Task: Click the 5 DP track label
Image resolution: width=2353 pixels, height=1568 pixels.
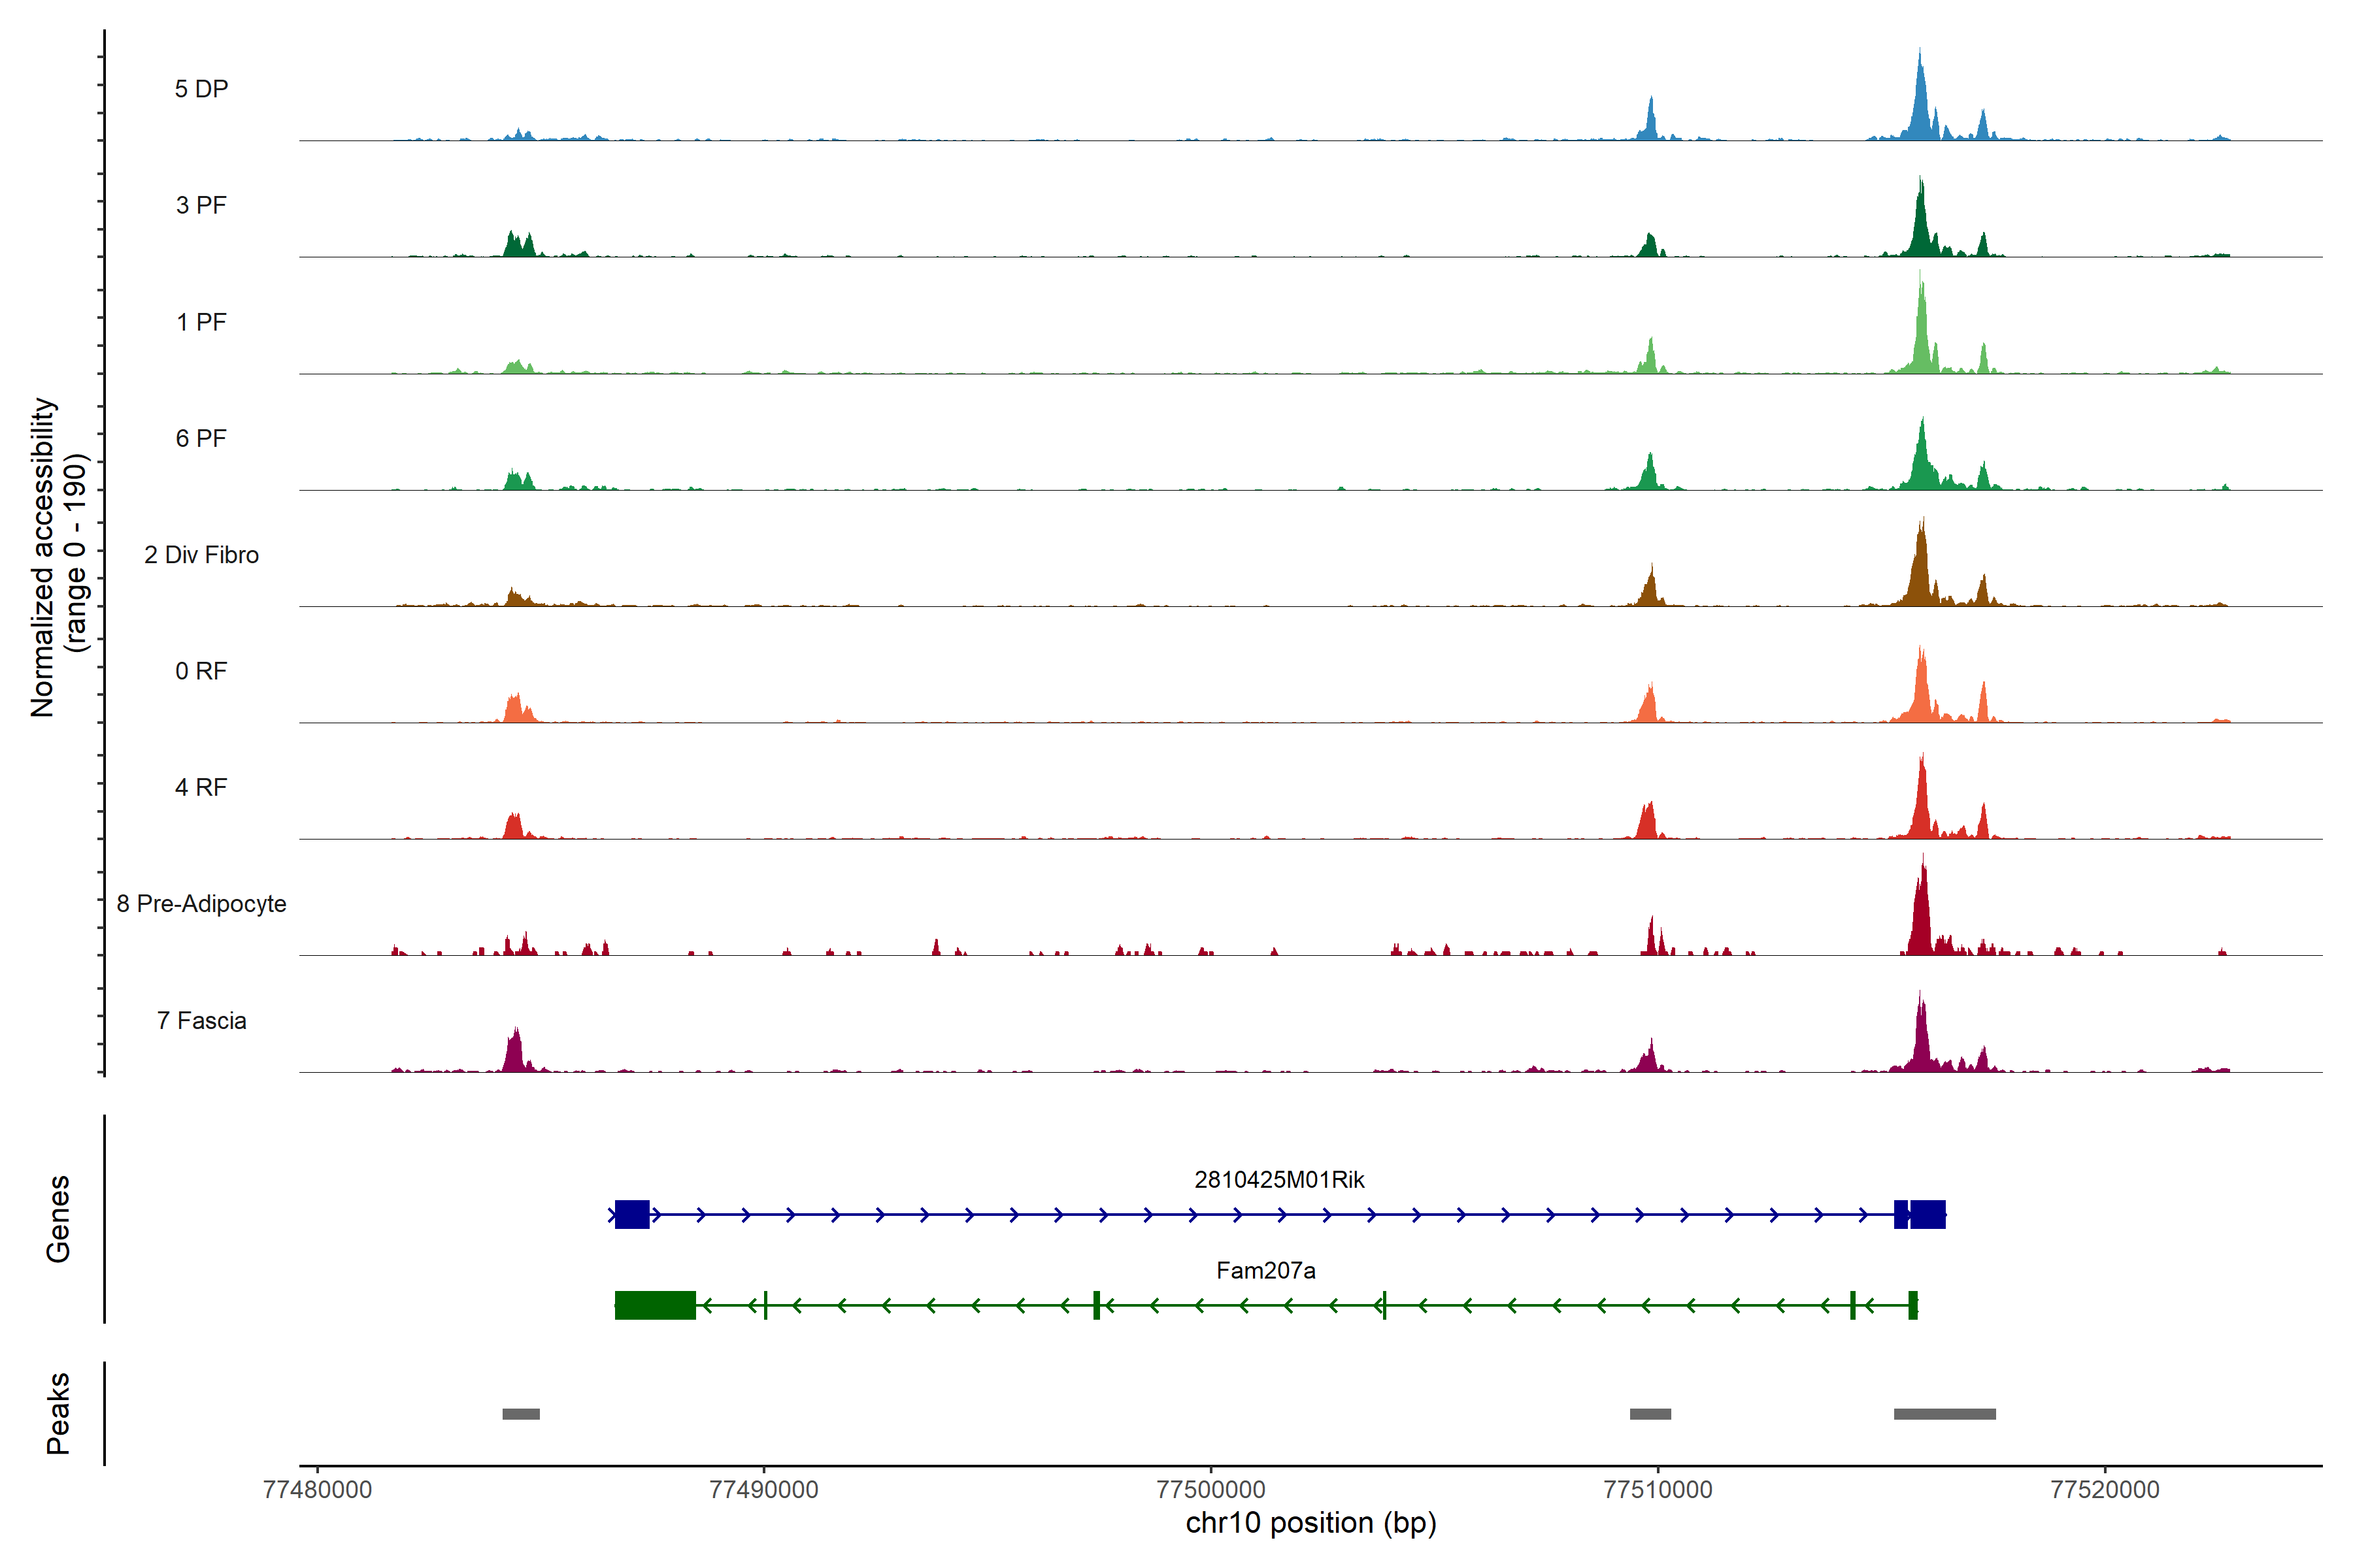Action: (201, 89)
